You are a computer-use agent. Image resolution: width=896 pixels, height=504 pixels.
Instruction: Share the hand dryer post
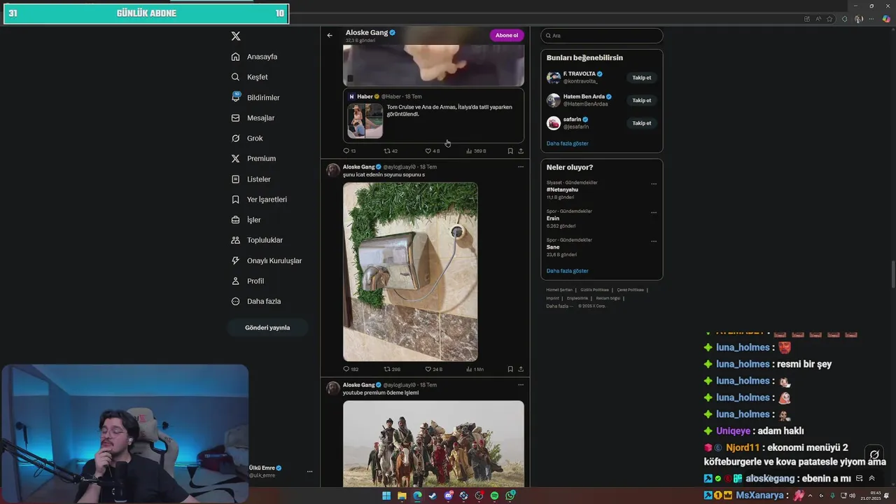click(521, 369)
